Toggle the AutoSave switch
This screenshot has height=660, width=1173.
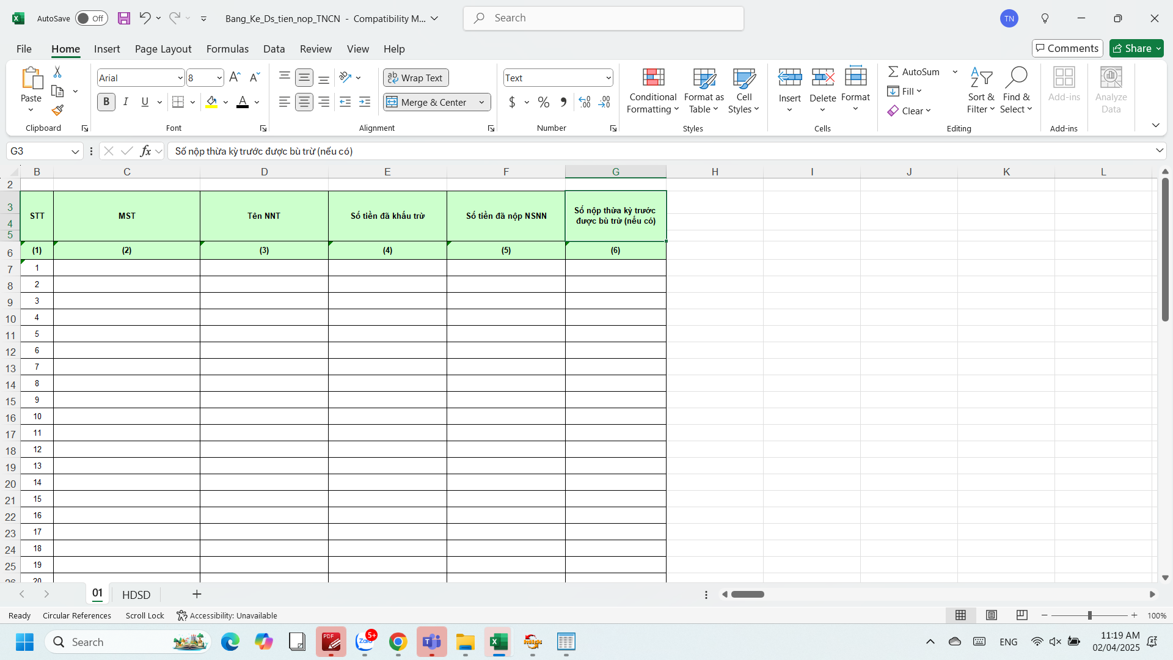(x=91, y=18)
